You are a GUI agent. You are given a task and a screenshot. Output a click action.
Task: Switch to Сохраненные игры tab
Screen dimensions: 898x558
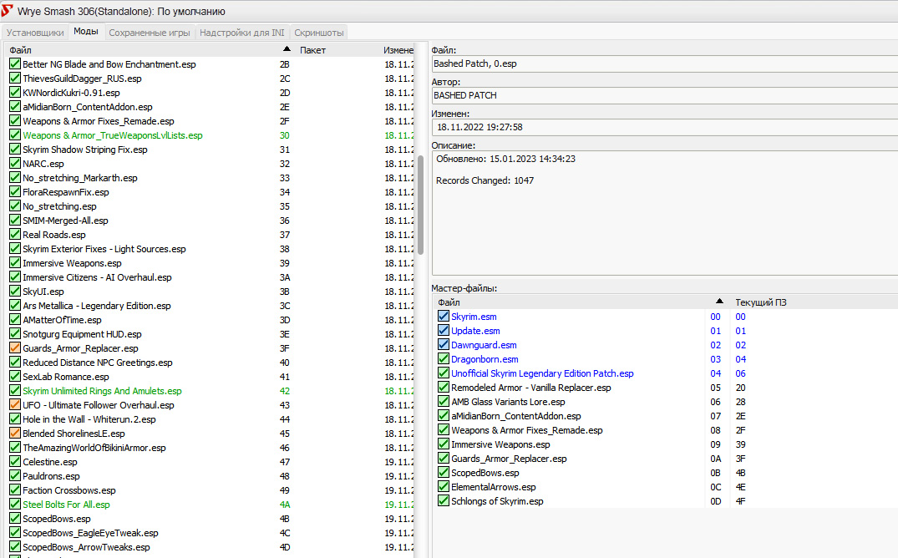[150, 33]
